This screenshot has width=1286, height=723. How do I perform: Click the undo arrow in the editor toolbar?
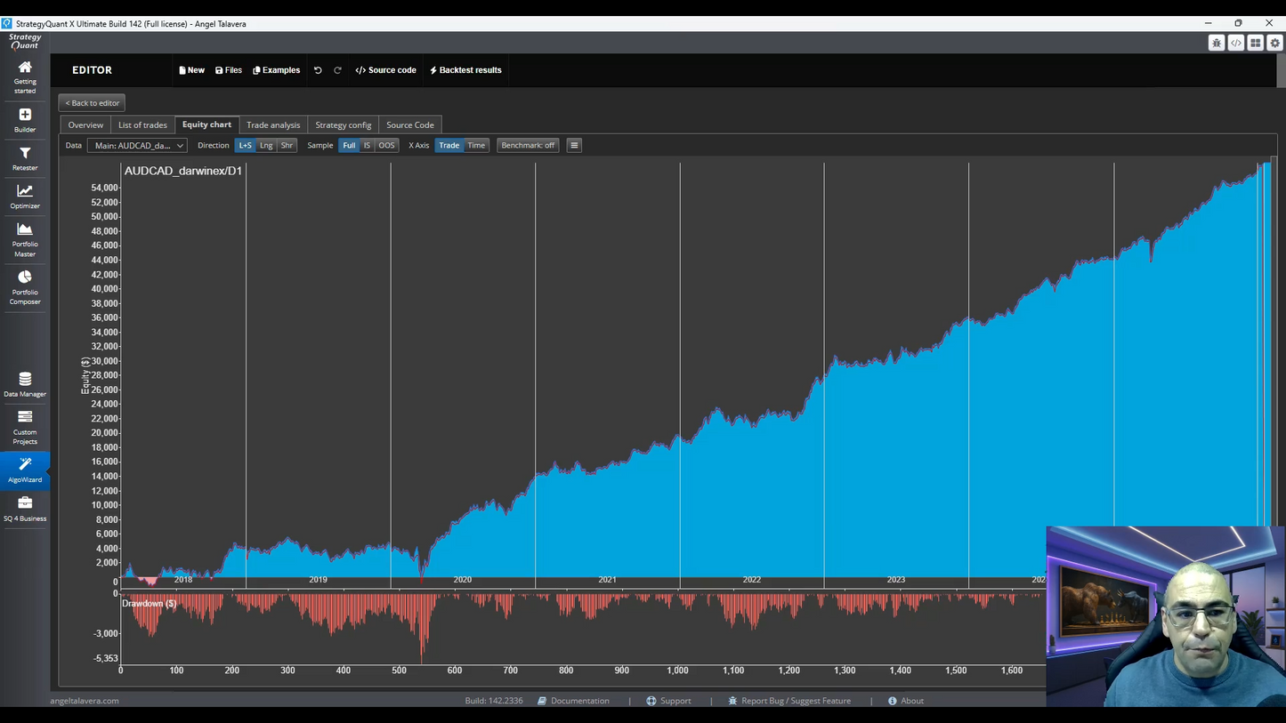[318, 70]
